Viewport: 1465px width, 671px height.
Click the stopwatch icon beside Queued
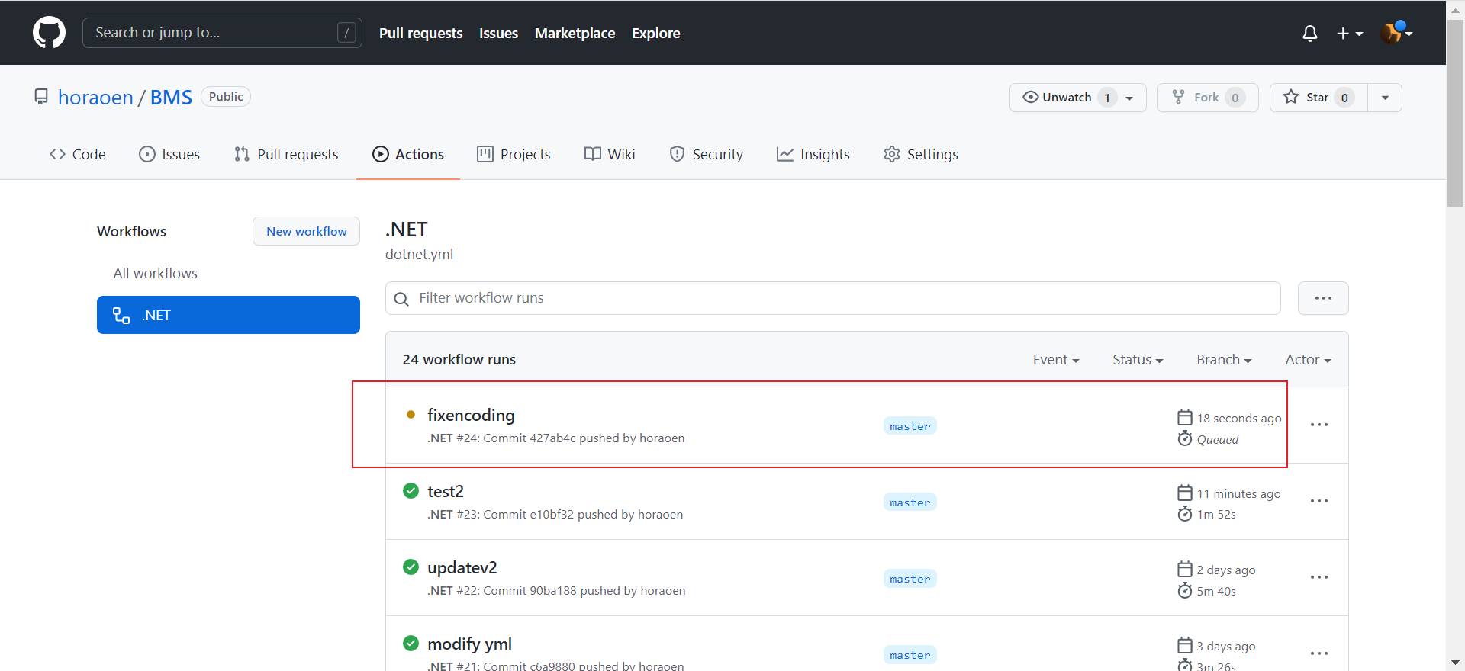(1185, 438)
